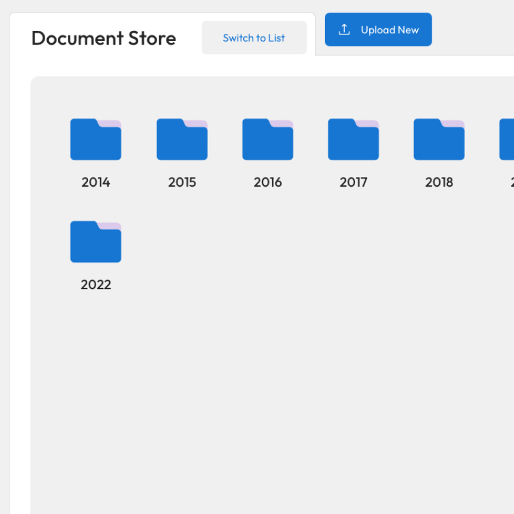Click the 2022 folder name label
The width and height of the screenshot is (514, 514).
pyautogui.click(x=96, y=285)
